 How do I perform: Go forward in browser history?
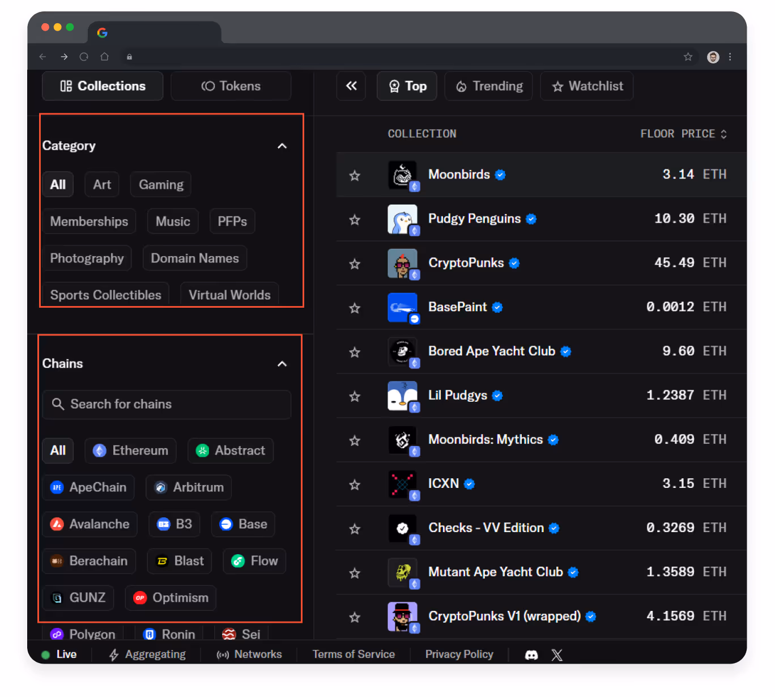[64, 57]
